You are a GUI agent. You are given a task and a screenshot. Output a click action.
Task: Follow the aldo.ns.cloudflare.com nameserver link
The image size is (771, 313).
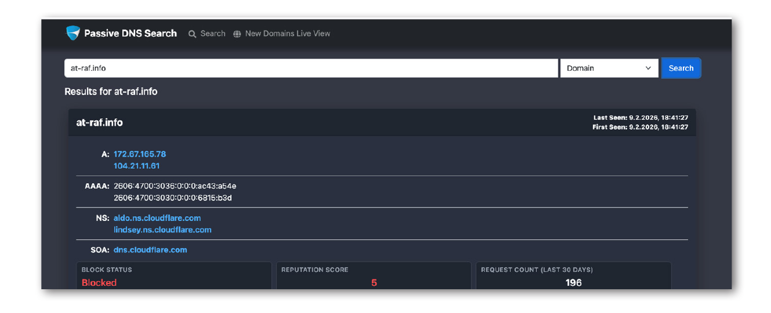coord(157,218)
